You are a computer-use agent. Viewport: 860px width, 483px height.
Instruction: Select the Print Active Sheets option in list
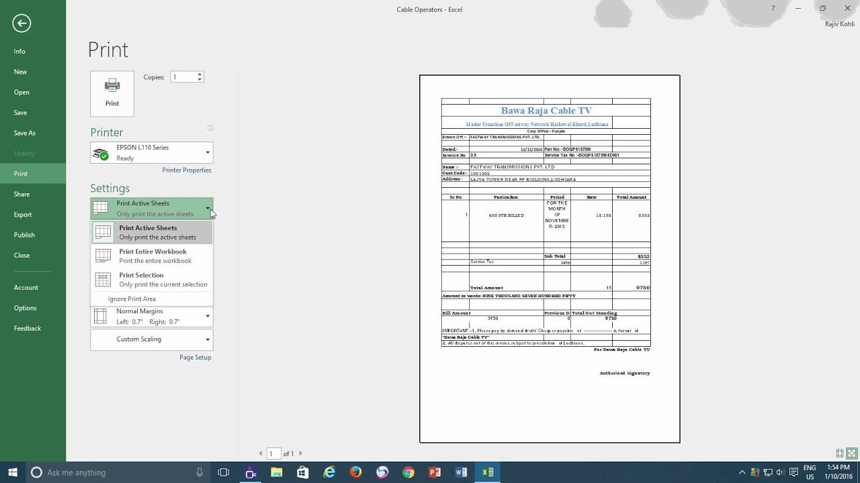pyautogui.click(x=152, y=232)
